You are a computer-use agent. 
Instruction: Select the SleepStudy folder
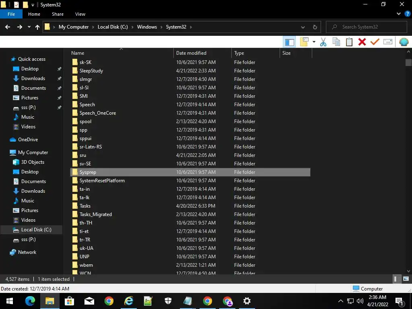point(91,71)
